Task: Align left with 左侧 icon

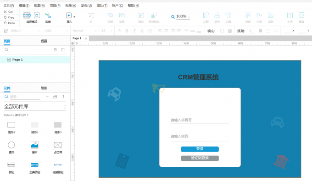Action: [x=206, y=15]
